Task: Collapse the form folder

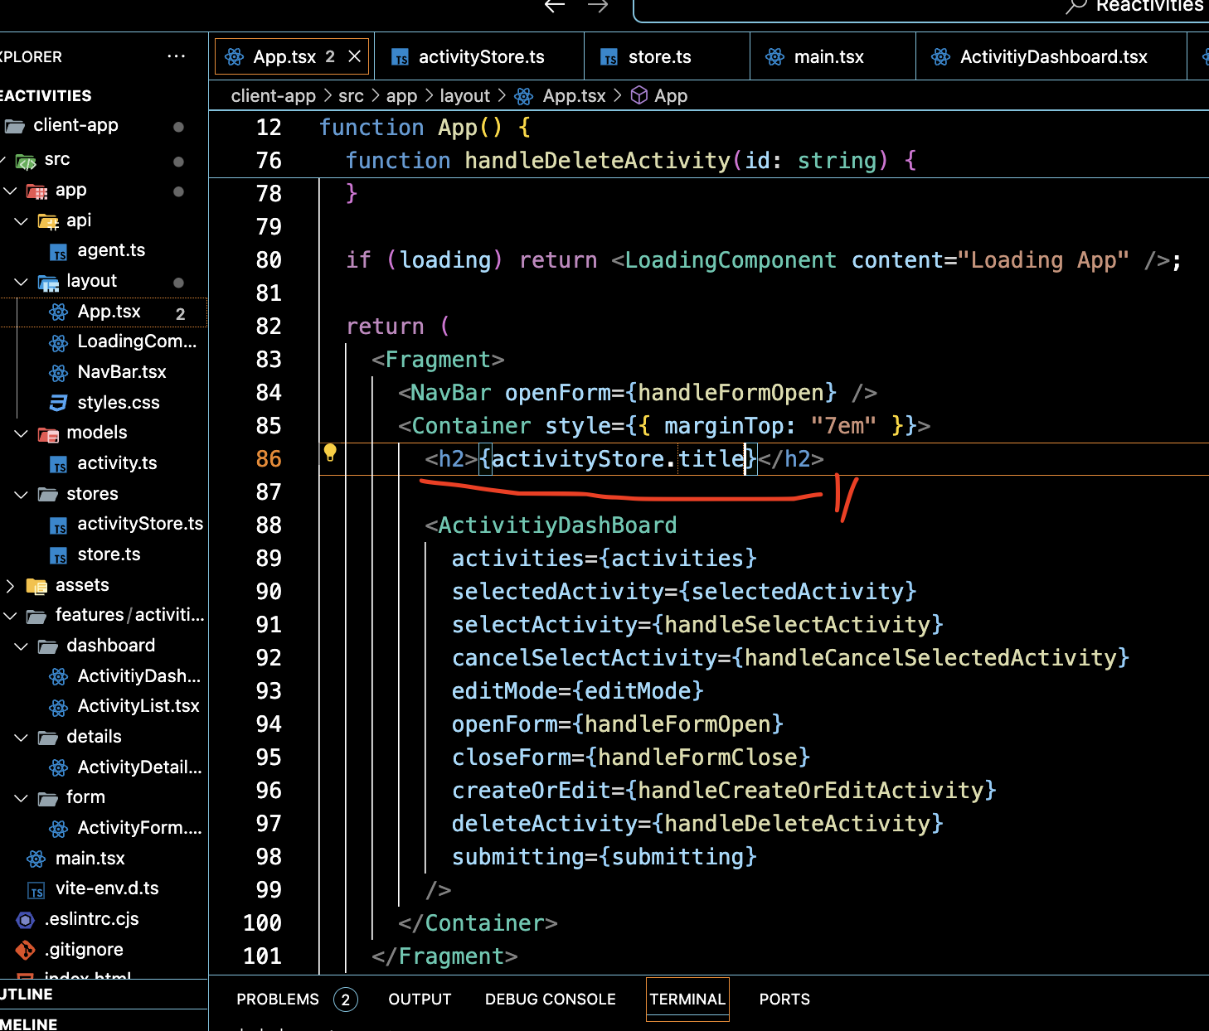Action: (22, 798)
